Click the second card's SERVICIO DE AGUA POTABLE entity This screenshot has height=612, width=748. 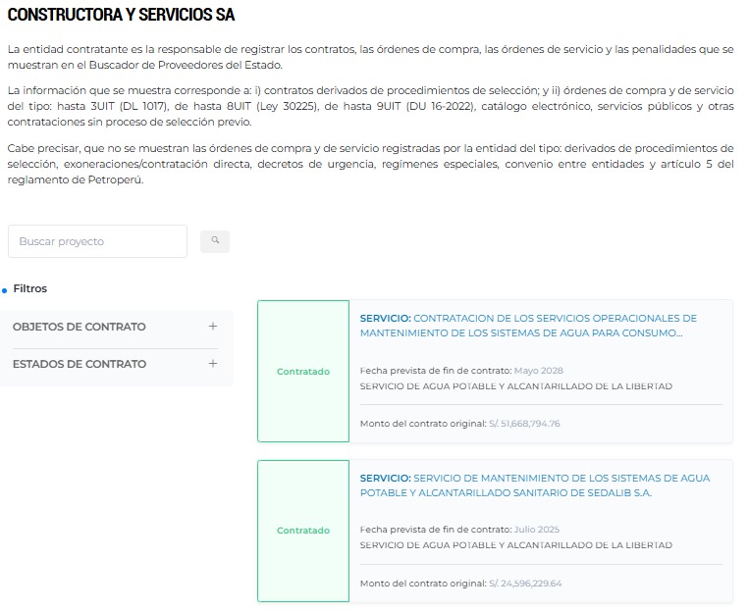click(x=515, y=545)
